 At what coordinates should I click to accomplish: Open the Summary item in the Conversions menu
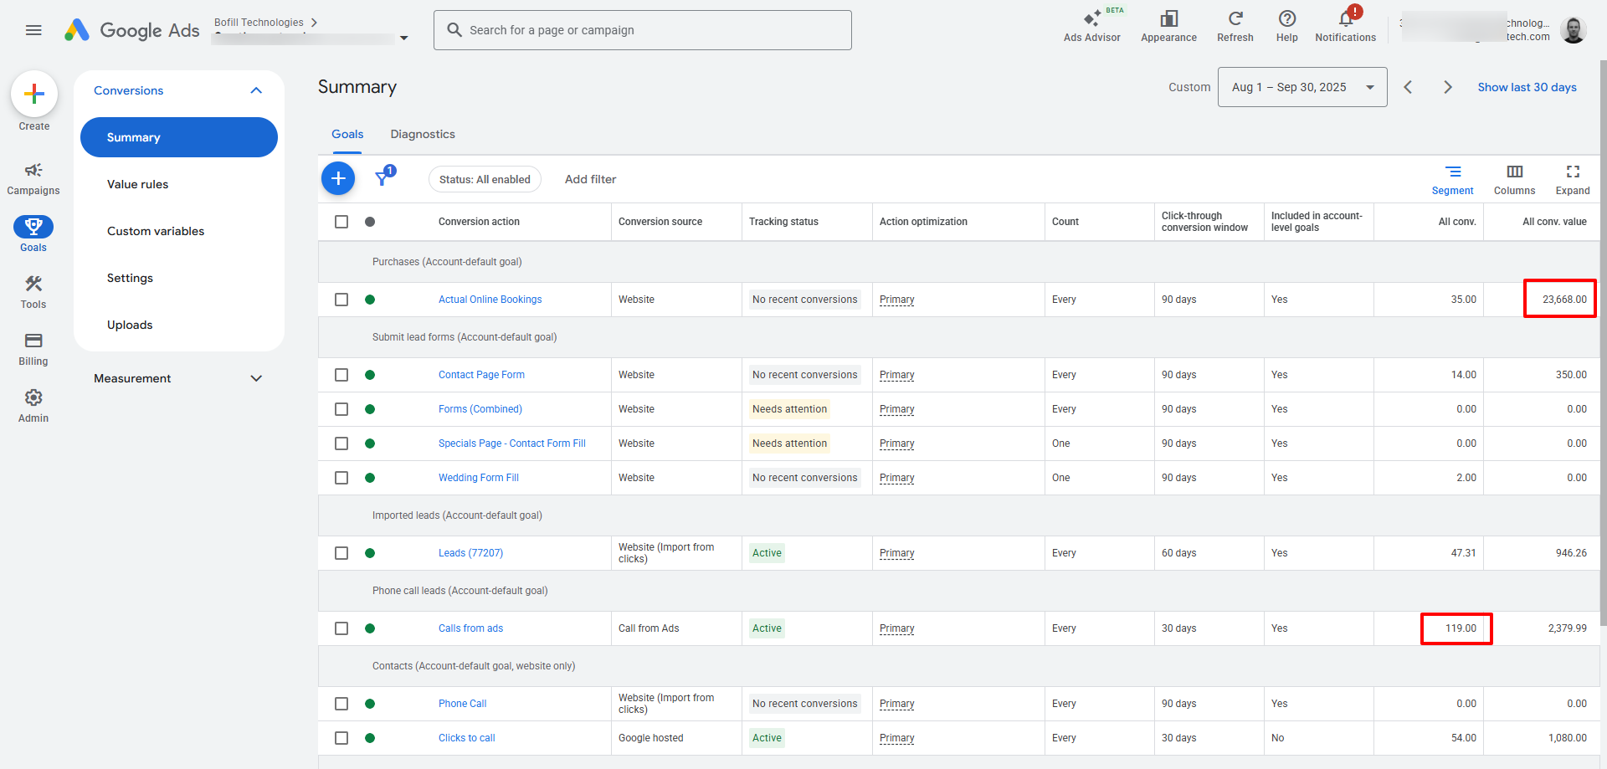tap(178, 136)
